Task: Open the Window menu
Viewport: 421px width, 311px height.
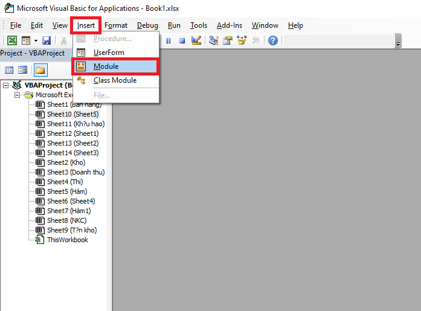Action: click(x=265, y=25)
